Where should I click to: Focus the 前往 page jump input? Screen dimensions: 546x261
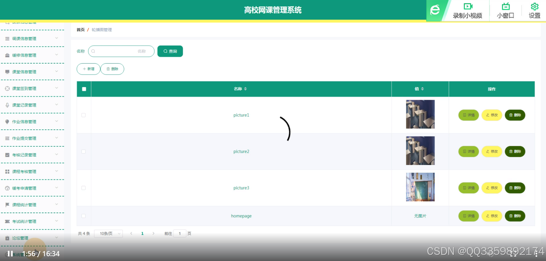(x=180, y=233)
